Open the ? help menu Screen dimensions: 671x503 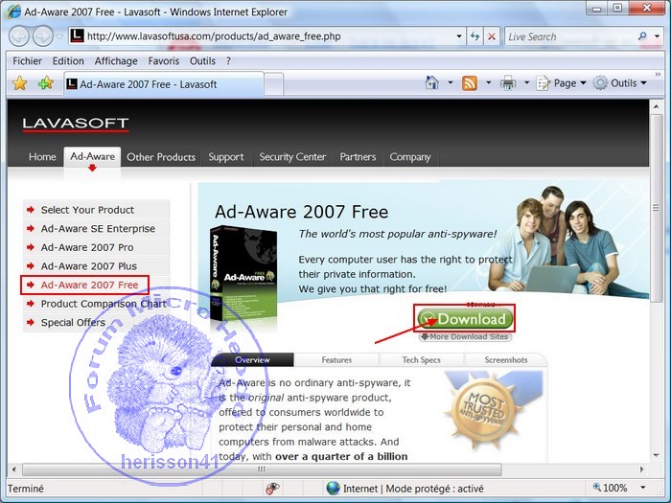[228, 61]
